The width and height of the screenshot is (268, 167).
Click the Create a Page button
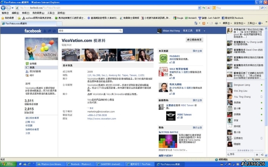pos(194,40)
